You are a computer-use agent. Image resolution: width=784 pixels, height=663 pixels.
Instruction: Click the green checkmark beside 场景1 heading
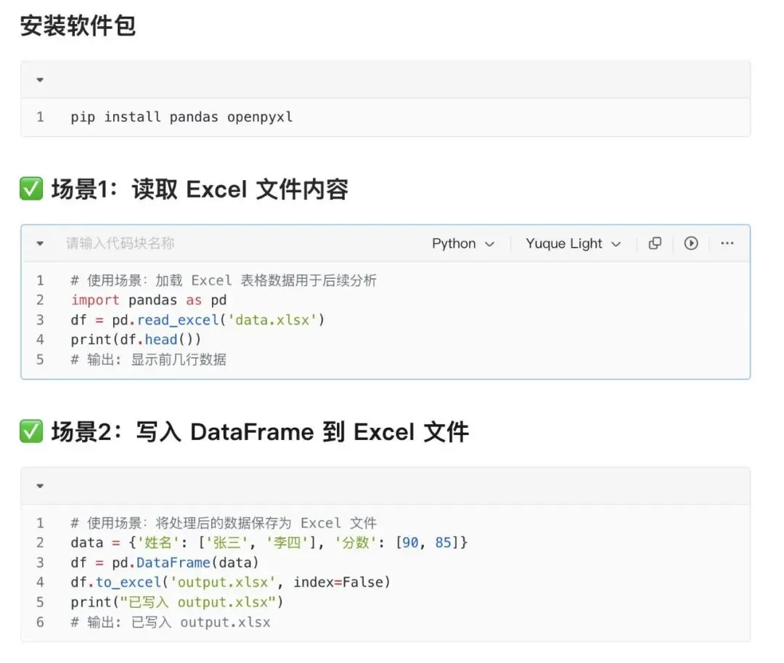click(31, 189)
